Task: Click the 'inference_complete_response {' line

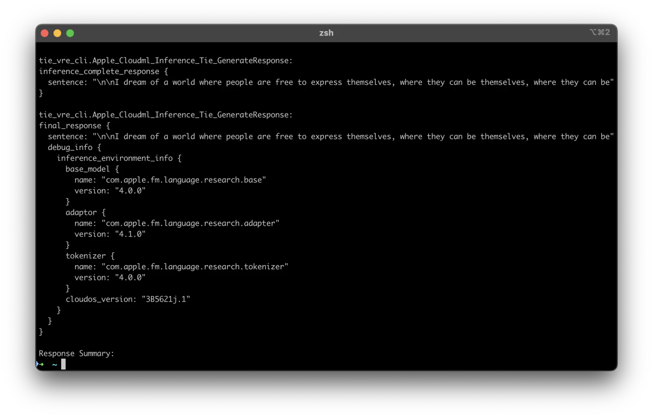Action: coord(103,72)
